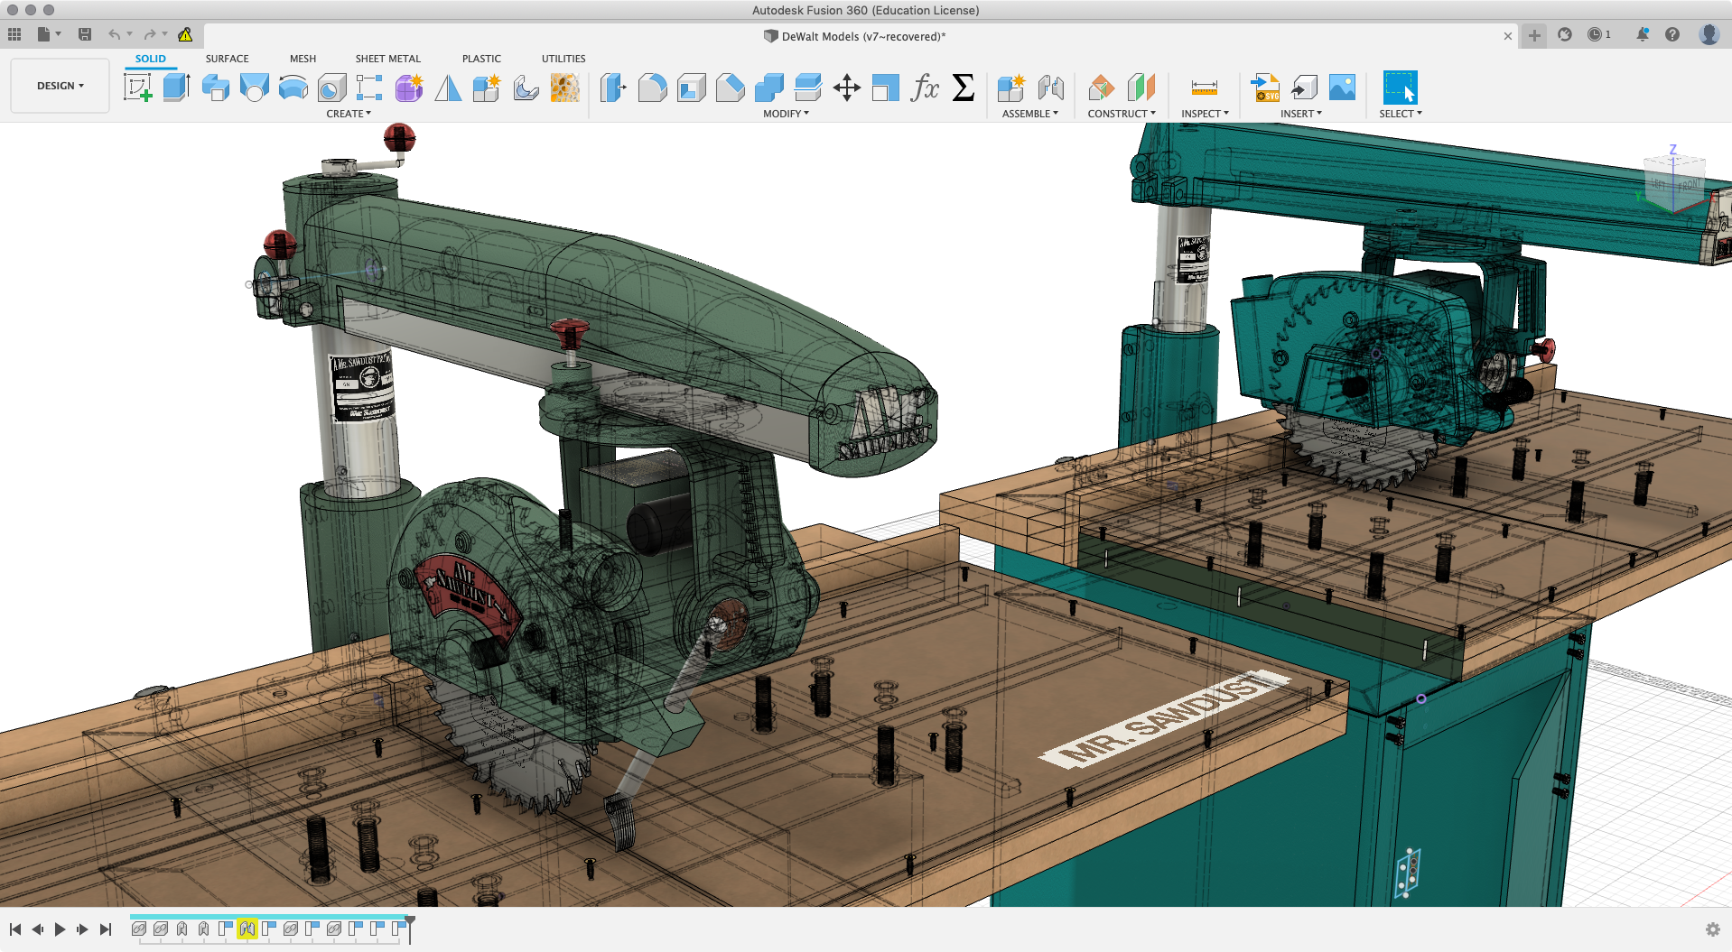Expand the INSERT menu
This screenshot has width=1732, height=952.
click(x=1301, y=114)
